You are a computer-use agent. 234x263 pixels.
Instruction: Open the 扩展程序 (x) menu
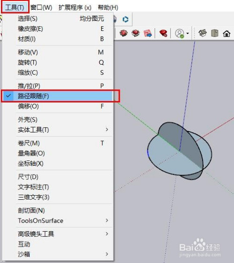75,7
